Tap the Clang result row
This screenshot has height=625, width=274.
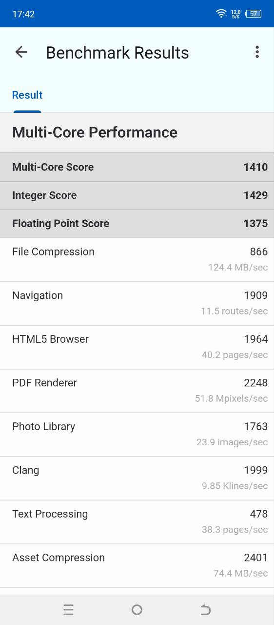point(137,478)
